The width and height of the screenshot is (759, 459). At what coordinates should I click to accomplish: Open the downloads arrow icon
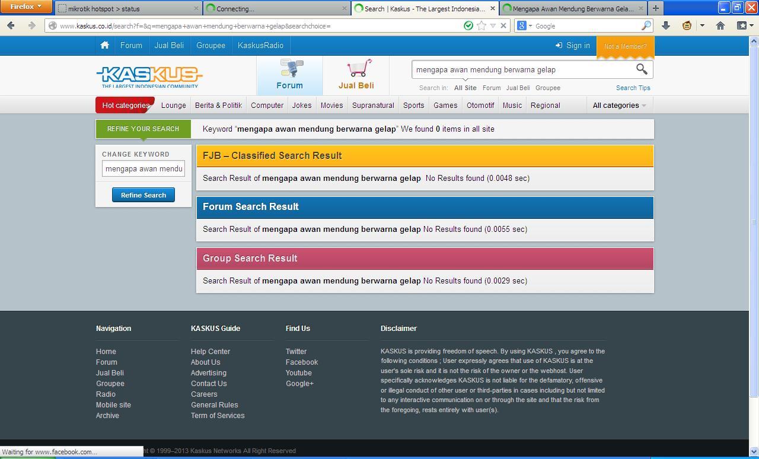[x=666, y=26]
